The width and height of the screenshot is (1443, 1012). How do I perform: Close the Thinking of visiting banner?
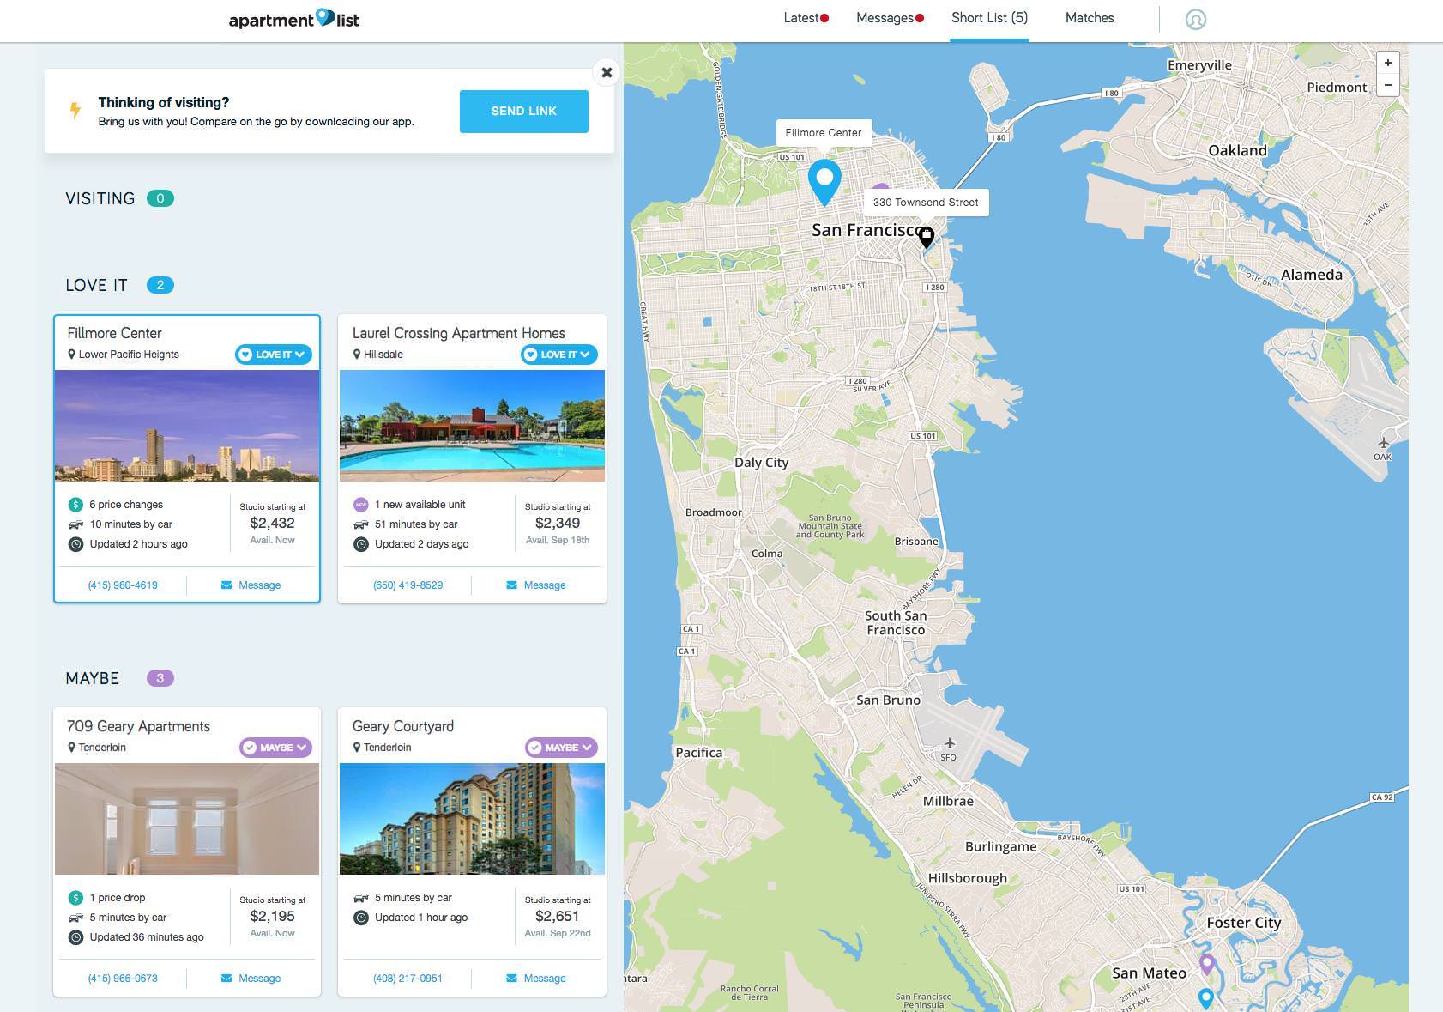(607, 72)
